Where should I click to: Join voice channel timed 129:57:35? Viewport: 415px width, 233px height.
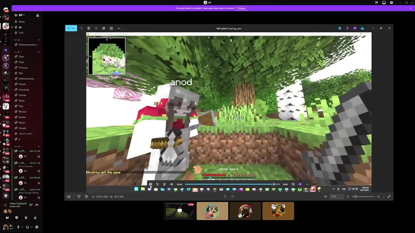[x=27, y=151]
